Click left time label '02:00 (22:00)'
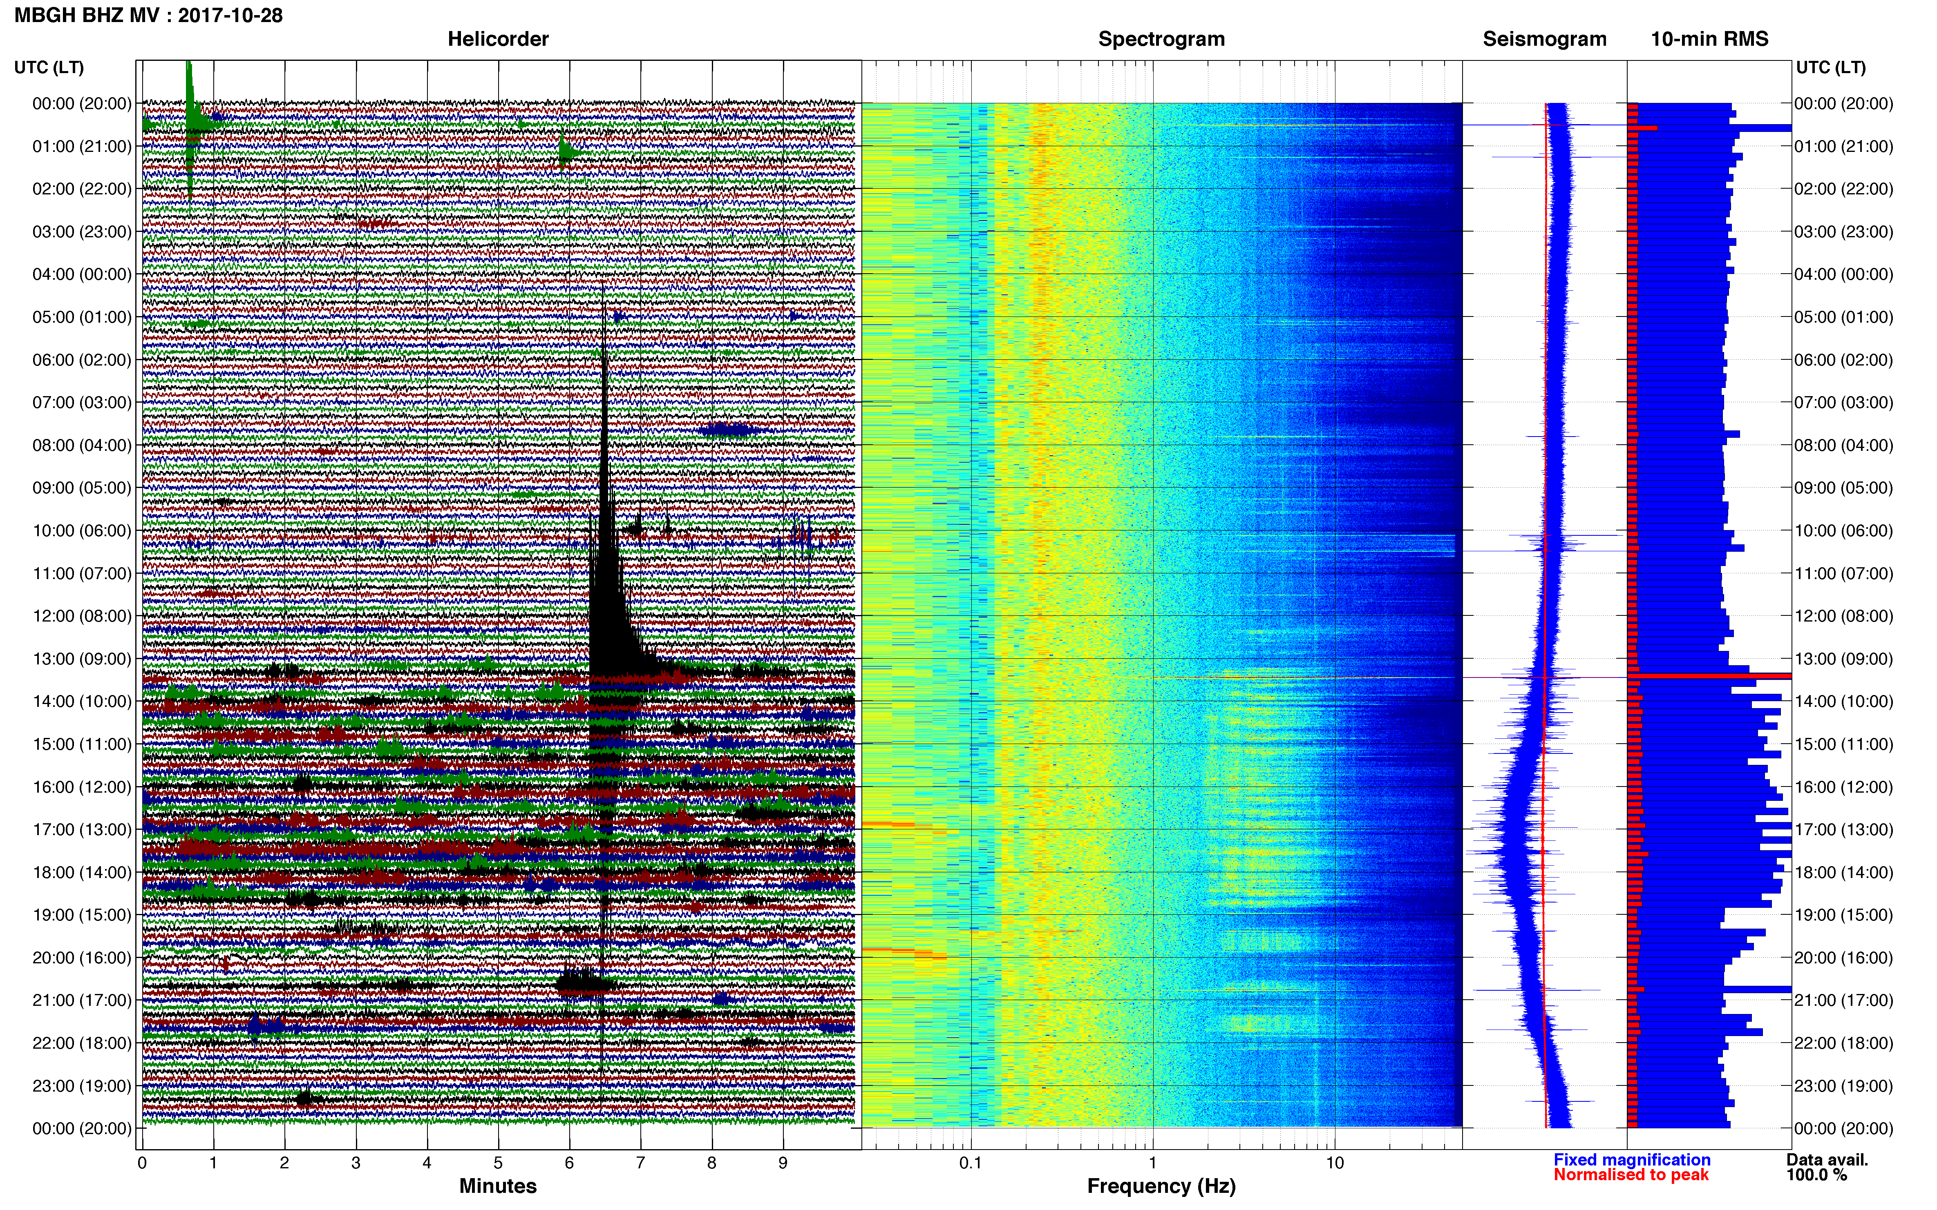 tap(82, 189)
